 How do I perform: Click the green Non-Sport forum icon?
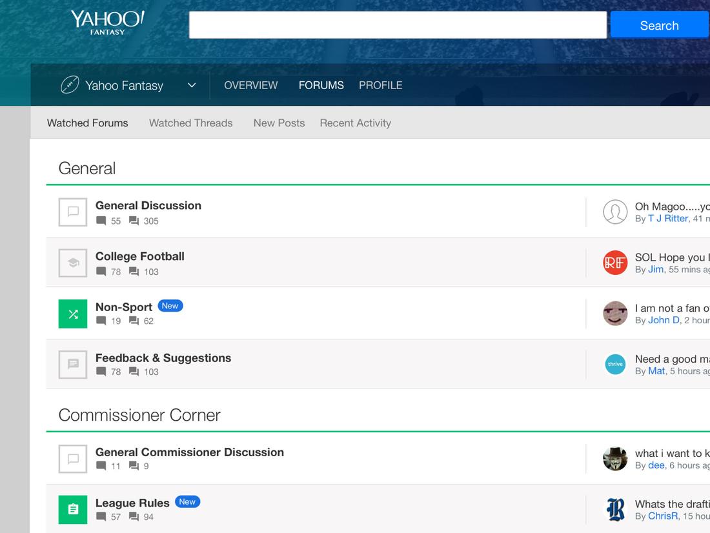(x=72, y=314)
